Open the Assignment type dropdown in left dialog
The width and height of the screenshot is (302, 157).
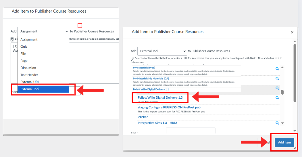[x=43, y=31]
